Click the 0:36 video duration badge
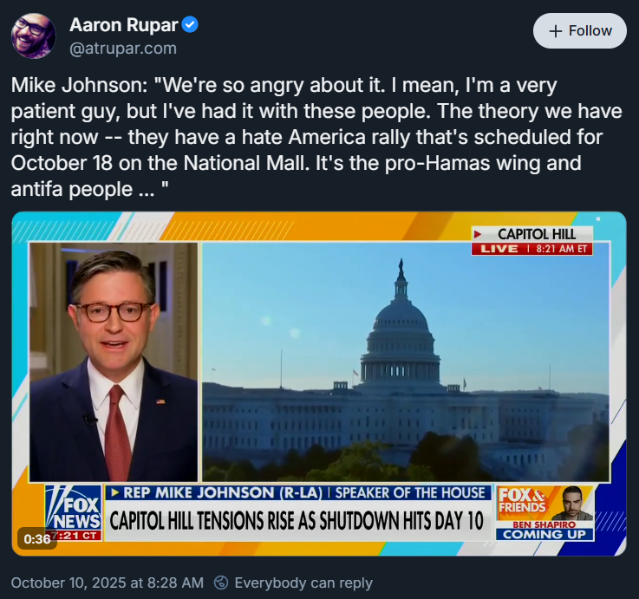The width and height of the screenshot is (639, 599). pos(37,538)
